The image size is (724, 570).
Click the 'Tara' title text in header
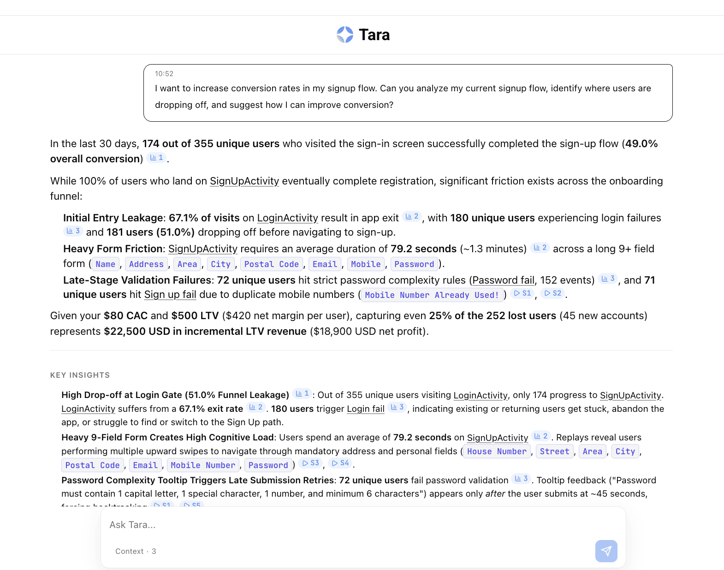(374, 35)
